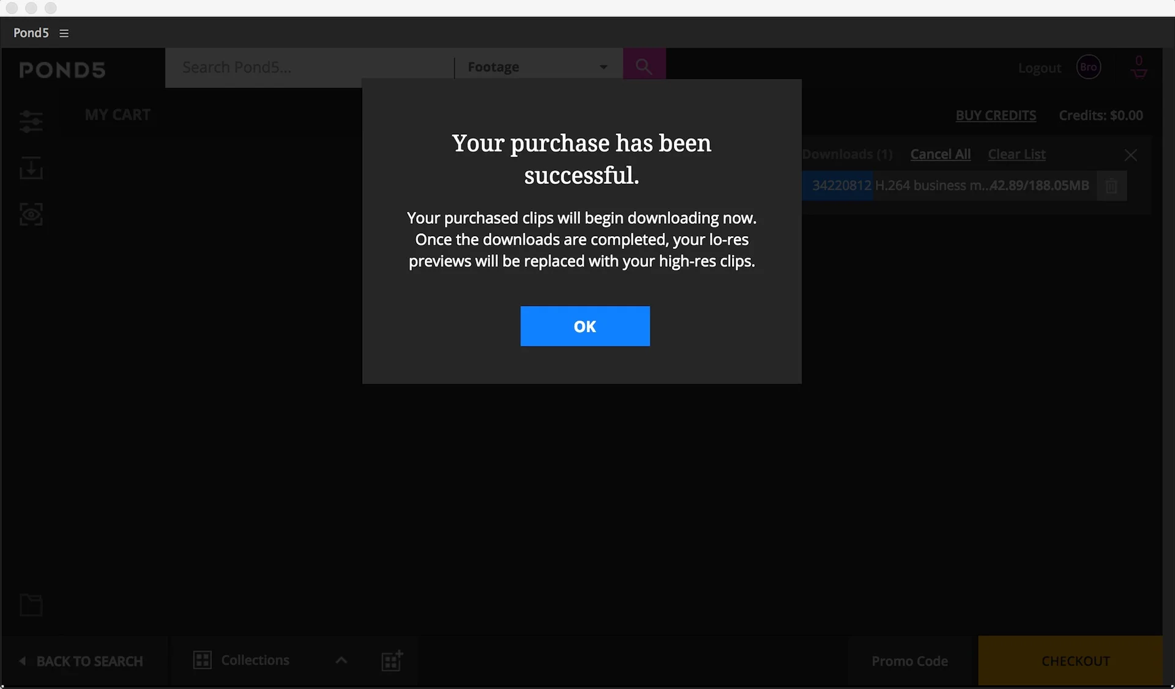Close the Downloads panel with the X

click(x=1130, y=155)
